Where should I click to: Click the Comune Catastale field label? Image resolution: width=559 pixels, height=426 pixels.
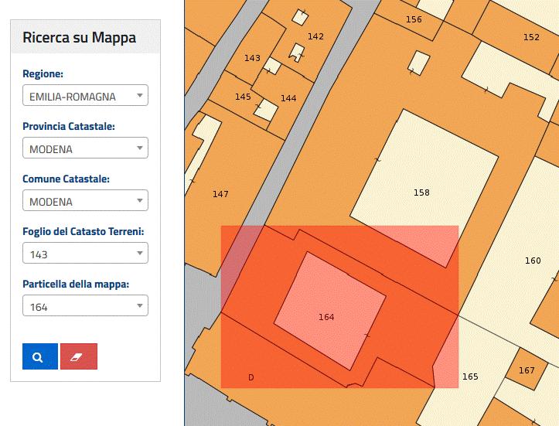coord(66,179)
